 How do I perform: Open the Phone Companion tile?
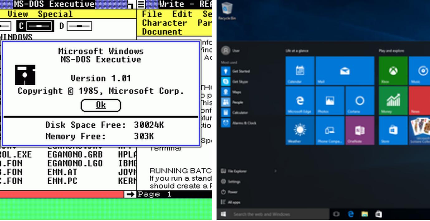click(x=330, y=130)
